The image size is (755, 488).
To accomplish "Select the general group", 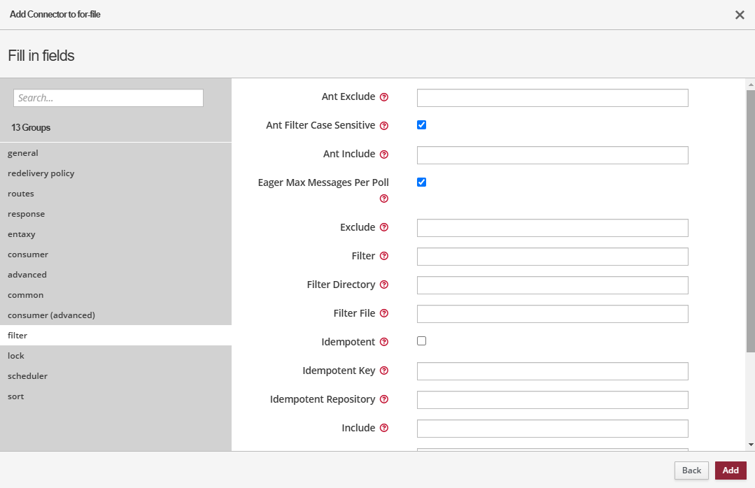I will coord(23,153).
